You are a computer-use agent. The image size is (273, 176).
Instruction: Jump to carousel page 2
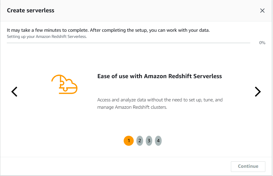coord(140,141)
